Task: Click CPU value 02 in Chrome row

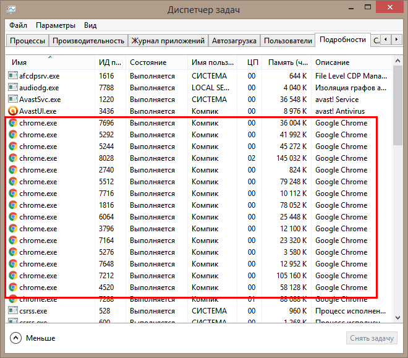Action: point(252,158)
